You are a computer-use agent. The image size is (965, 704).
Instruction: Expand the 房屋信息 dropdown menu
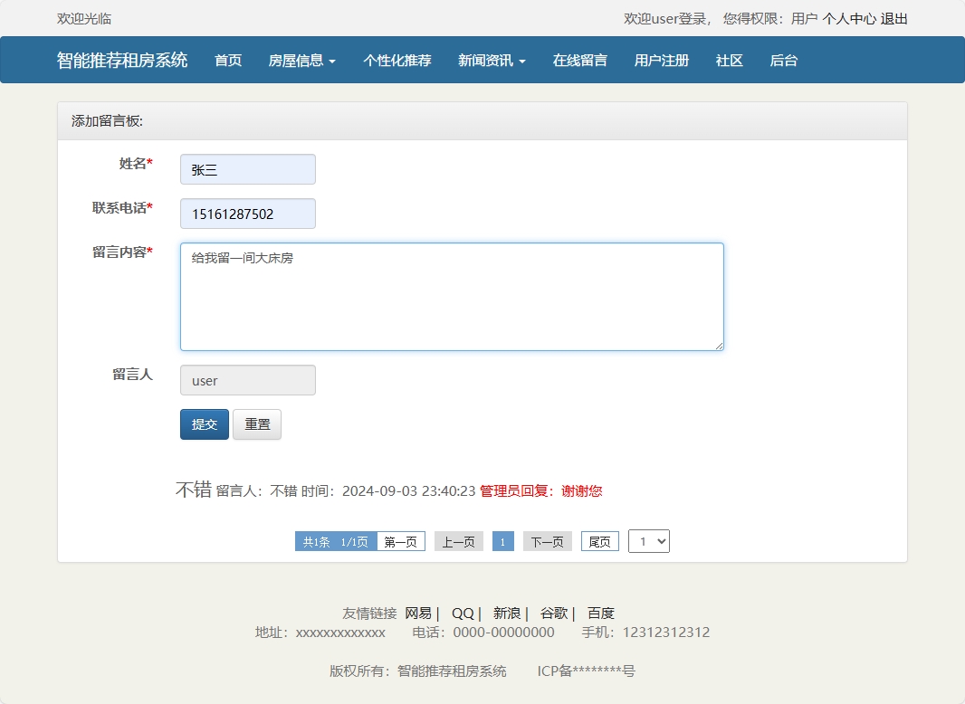pyautogui.click(x=302, y=60)
